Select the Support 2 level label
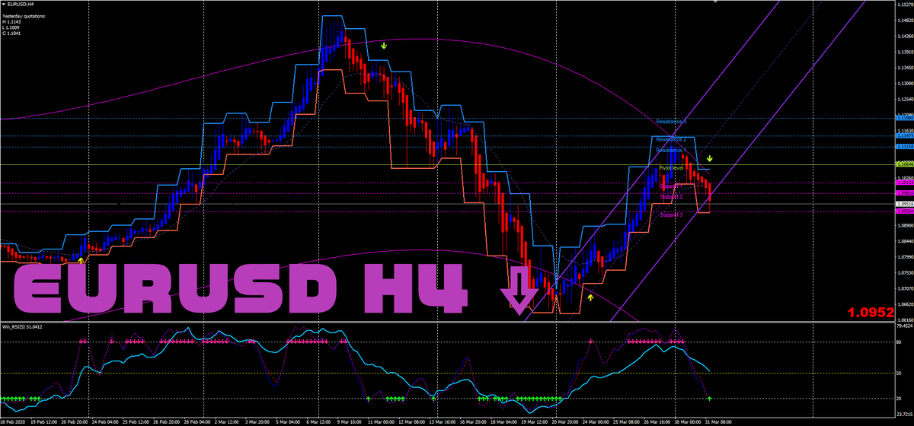The image size is (914, 426). click(671, 196)
